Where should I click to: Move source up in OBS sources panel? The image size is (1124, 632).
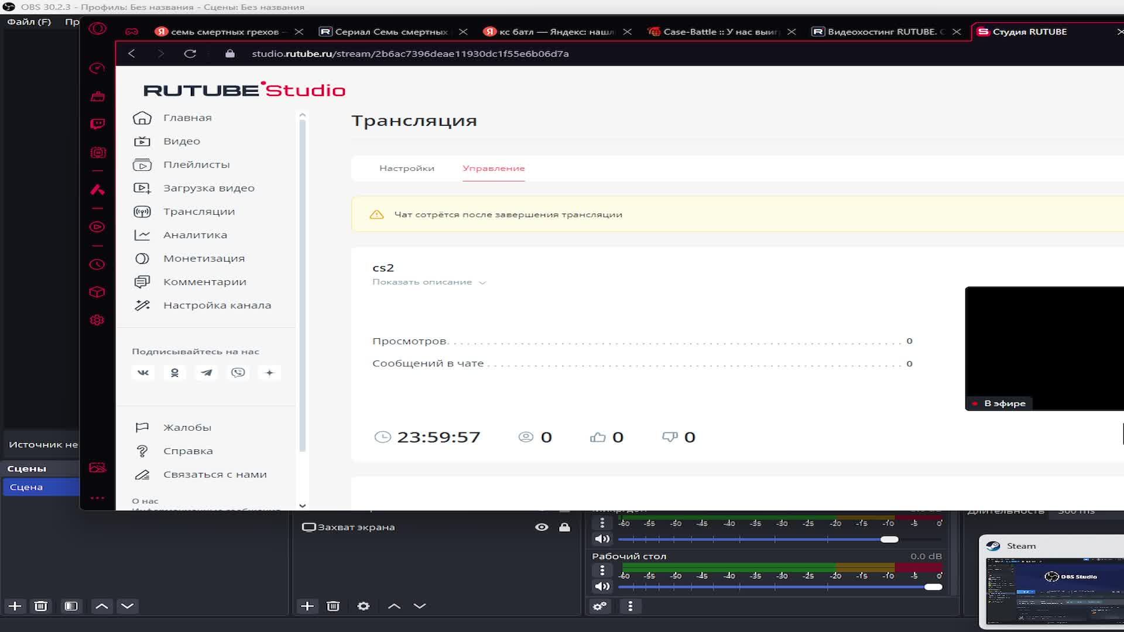[394, 606]
